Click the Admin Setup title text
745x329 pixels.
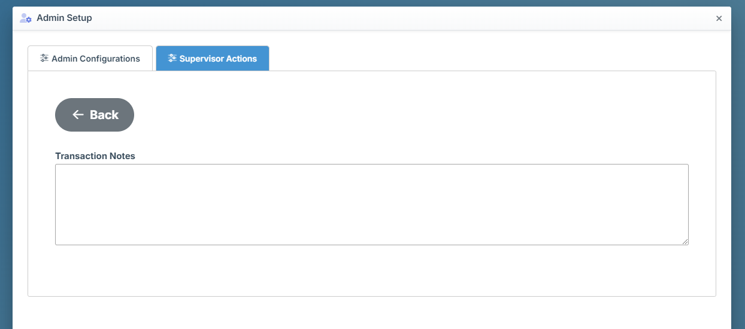[x=64, y=18]
